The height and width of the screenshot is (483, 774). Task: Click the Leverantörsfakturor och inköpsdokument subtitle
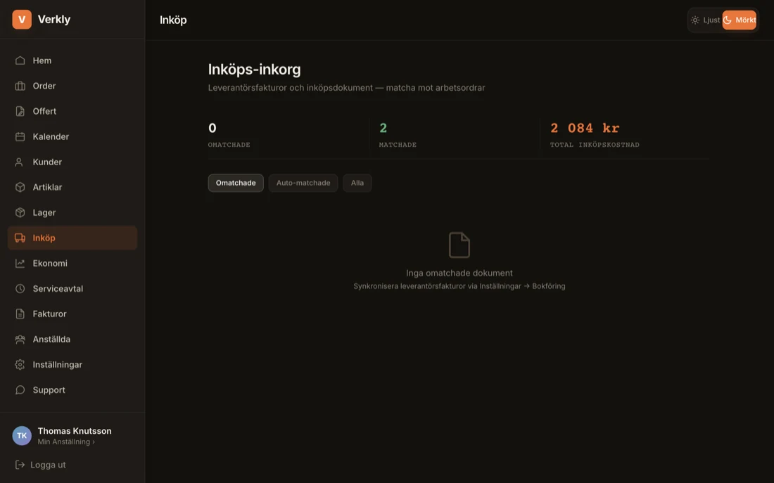[346, 88]
